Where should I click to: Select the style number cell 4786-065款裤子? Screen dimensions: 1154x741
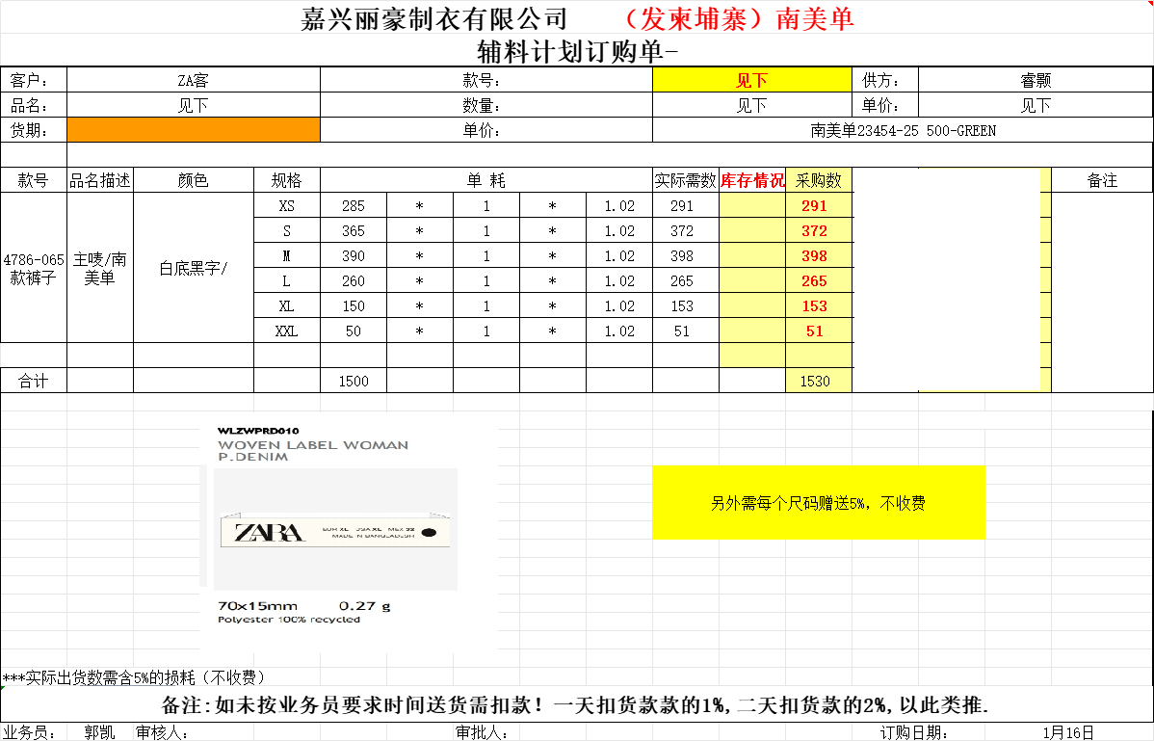pyautogui.click(x=34, y=269)
